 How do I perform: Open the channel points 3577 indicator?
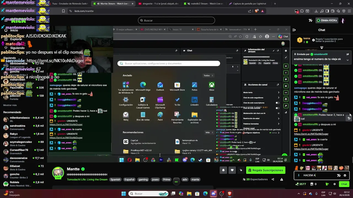tap(301, 184)
